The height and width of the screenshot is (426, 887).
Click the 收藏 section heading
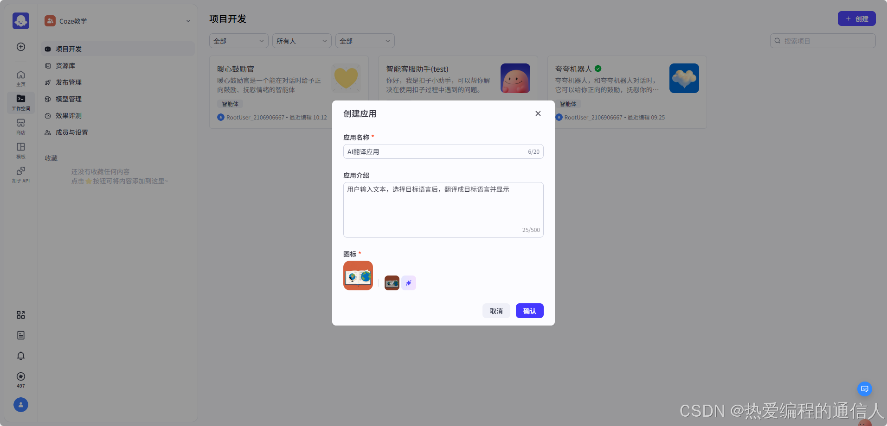(x=51, y=158)
